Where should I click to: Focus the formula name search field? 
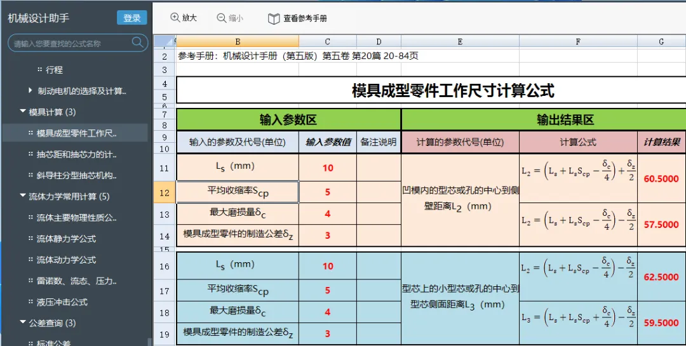point(78,43)
